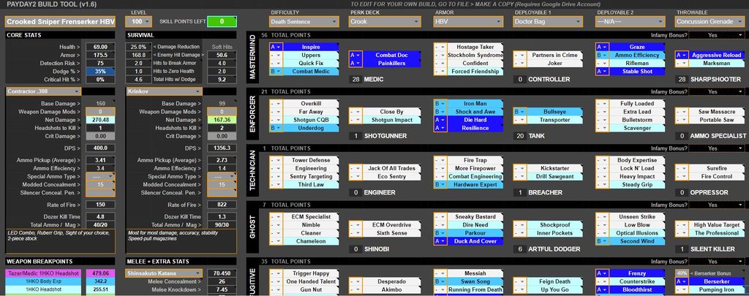The width and height of the screenshot is (749, 296).
Task: Select the 40% Berserker Bonus cell
Action: 682,273
